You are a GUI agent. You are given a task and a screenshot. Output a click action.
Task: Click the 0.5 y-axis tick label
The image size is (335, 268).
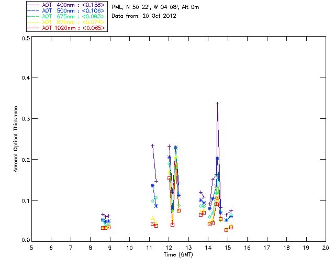tap(26, 38)
